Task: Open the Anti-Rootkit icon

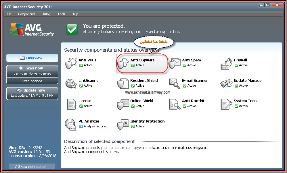Action: [x=175, y=104]
